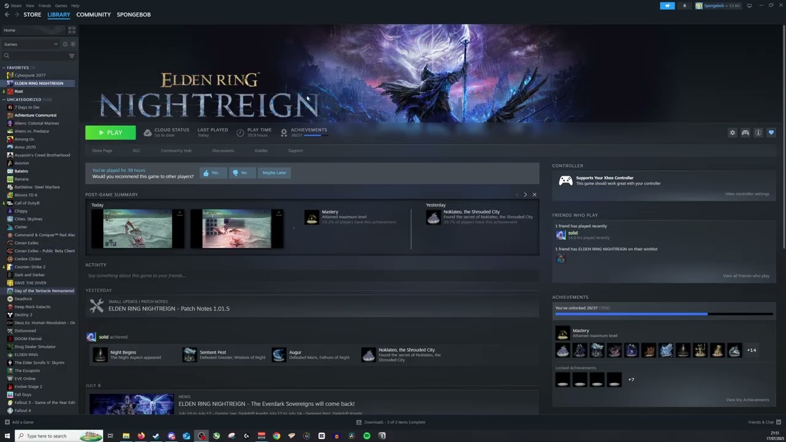Click the achievements unlocked progress bar
Screen dimensions: 786x442
pos(664,314)
